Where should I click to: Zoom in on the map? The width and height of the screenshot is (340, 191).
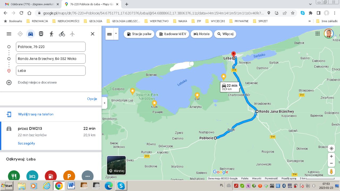point(331,156)
